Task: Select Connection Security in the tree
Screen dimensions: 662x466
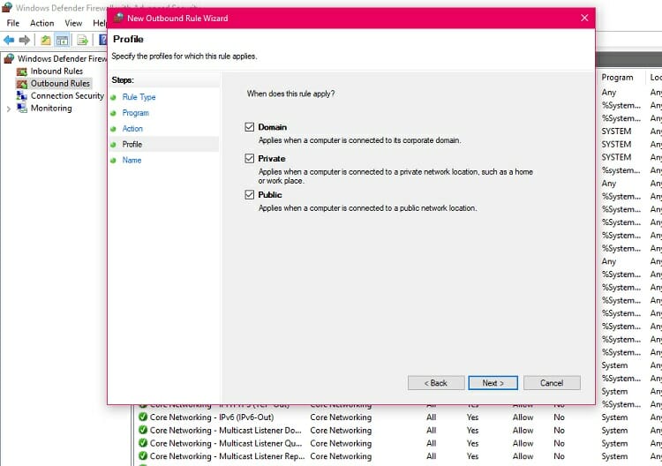Action: (67, 96)
